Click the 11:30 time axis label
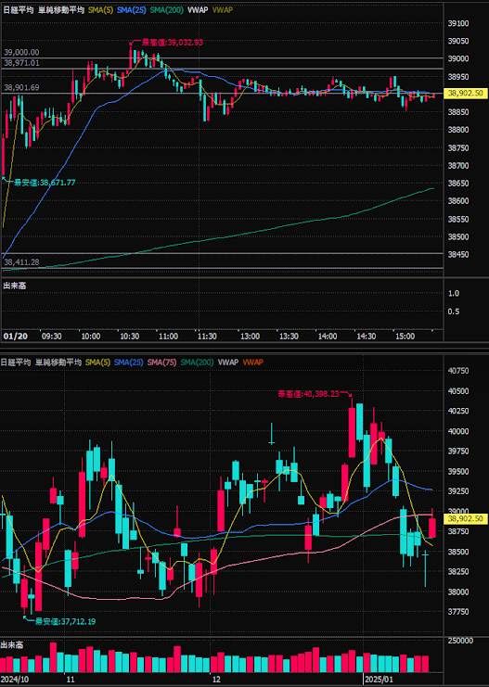This screenshot has height=687, width=489. [207, 337]
